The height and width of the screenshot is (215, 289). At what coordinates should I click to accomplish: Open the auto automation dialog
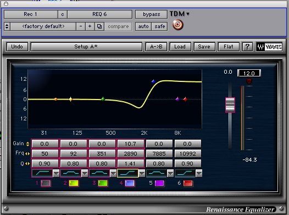[143, 26]
